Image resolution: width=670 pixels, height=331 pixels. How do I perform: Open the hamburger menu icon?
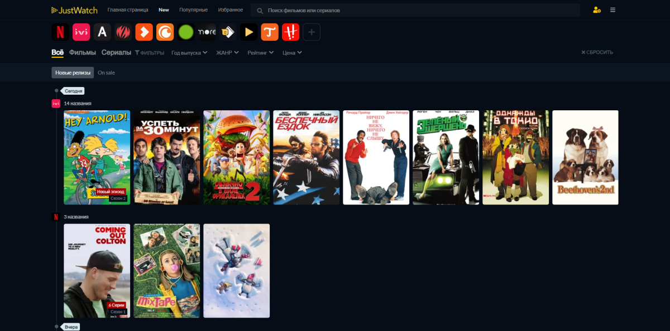[612, 10]
